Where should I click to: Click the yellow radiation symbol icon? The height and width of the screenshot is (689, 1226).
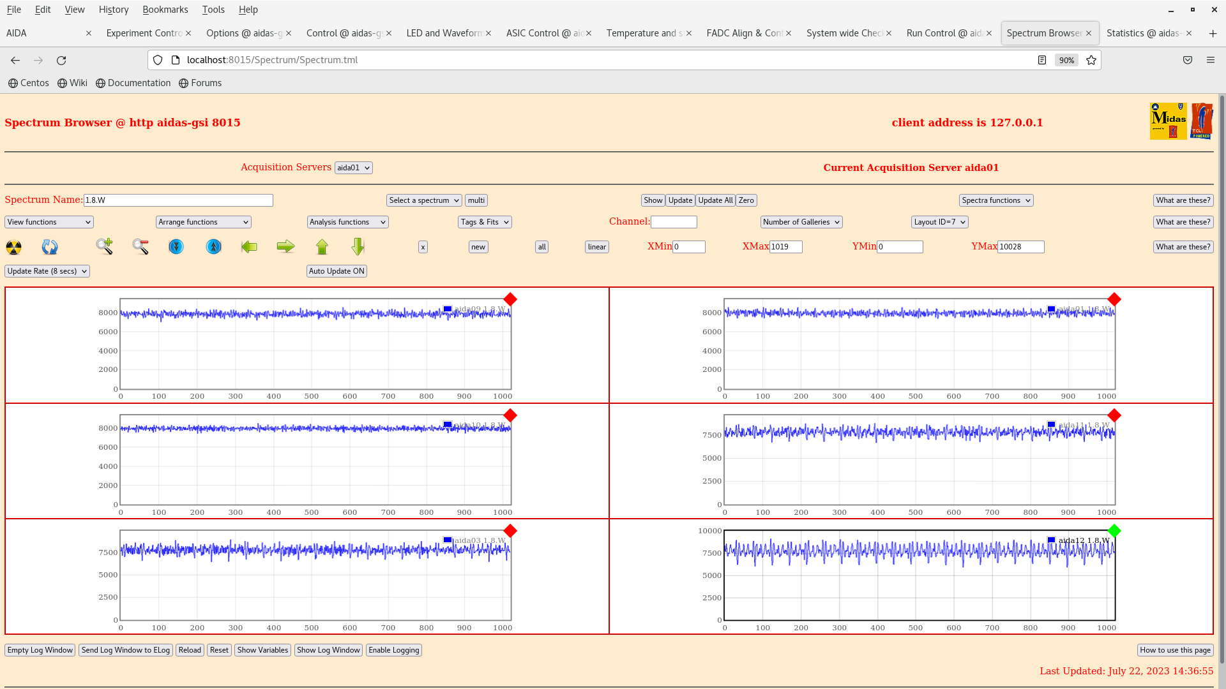[x=13, y=247]
